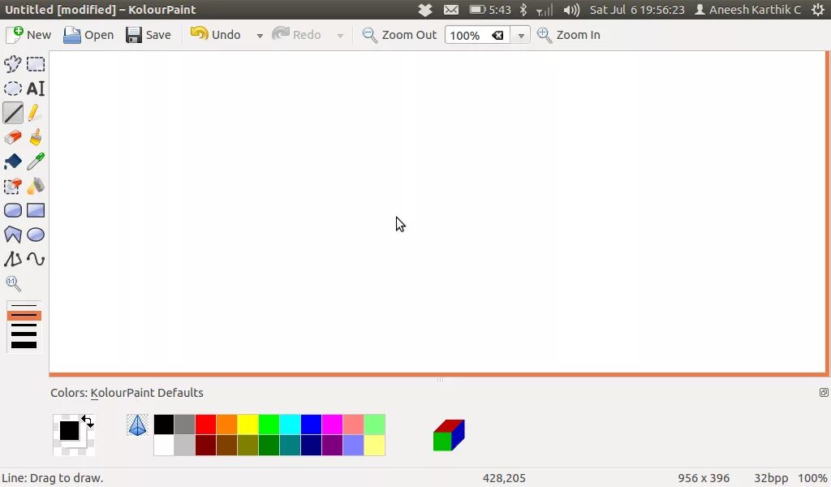Select the rectangular selection tool
This screenshot has height=487, width=831.
coord(36,64)
